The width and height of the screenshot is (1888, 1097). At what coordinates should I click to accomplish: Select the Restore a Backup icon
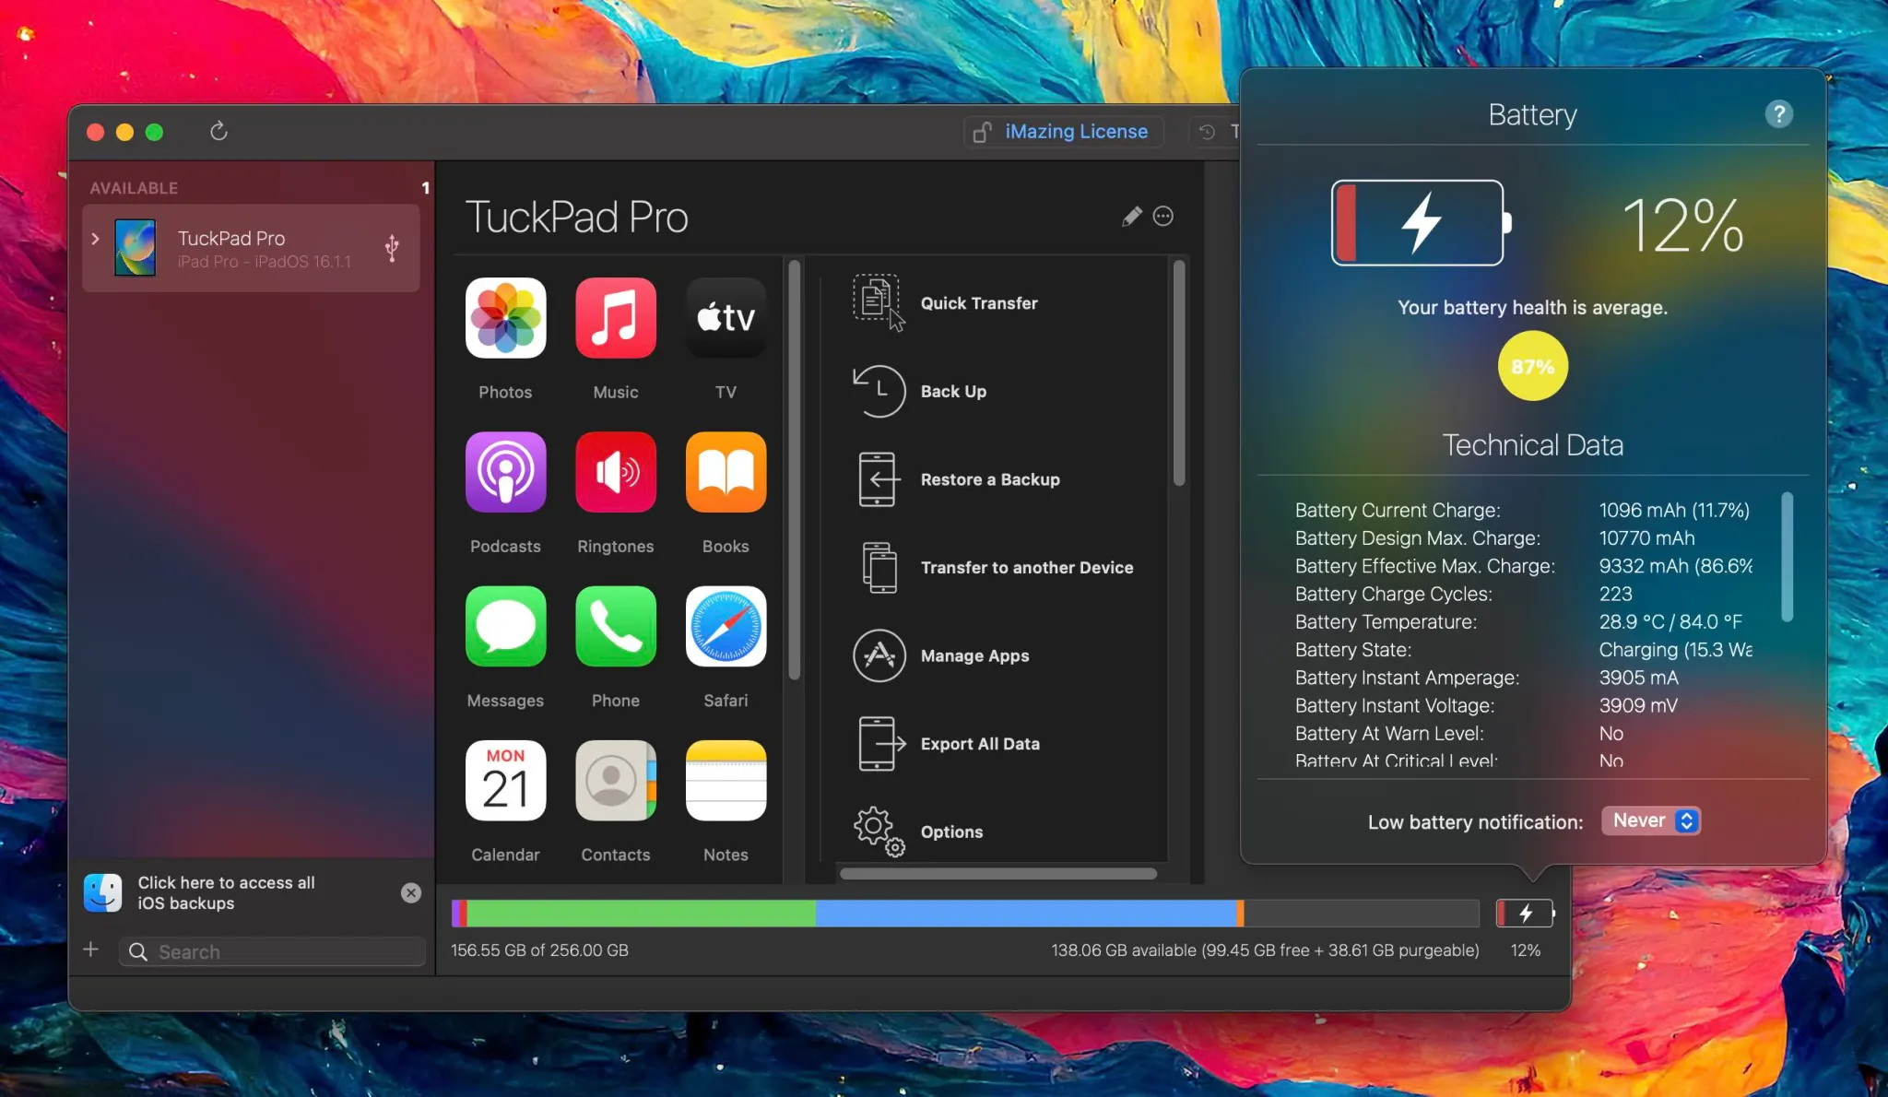point(879,479)
